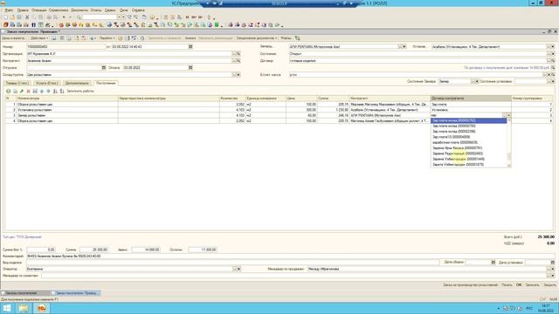The image size is (559, 314).
Task: Select Зар.плата/15 entry in dropdown list
Action: pos(468,137)
